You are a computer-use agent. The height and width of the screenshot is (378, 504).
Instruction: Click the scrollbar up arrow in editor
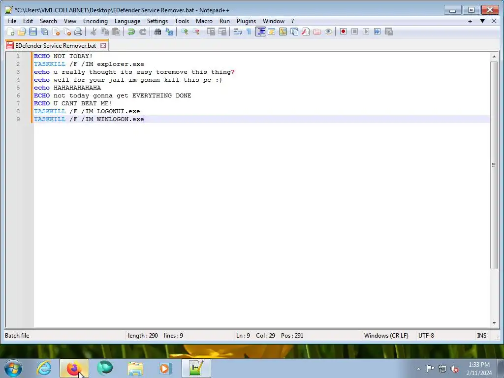[x=494, y=57]
